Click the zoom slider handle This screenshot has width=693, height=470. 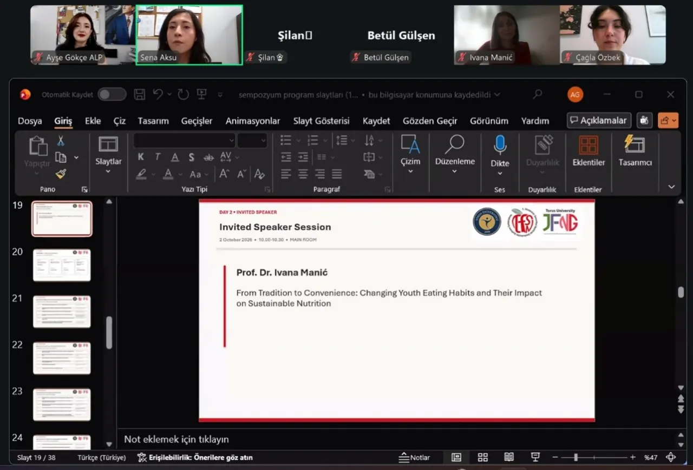tap(576, 458)
